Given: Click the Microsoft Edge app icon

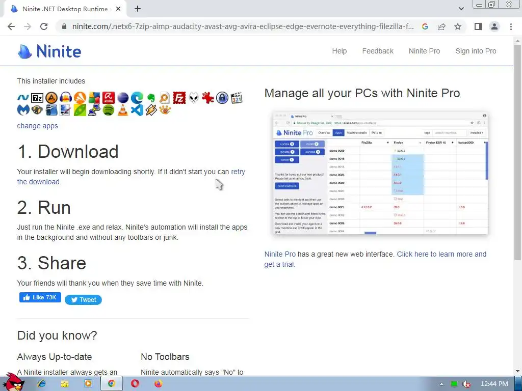Looking at the screenshot, I should pos(137,98).
